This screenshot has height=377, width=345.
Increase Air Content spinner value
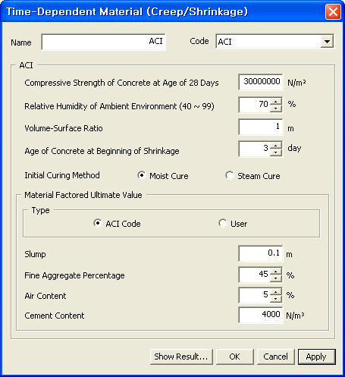click(276, 292)
